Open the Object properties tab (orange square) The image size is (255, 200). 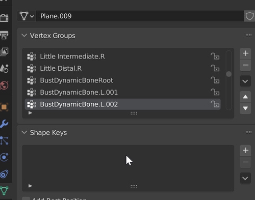4,107
